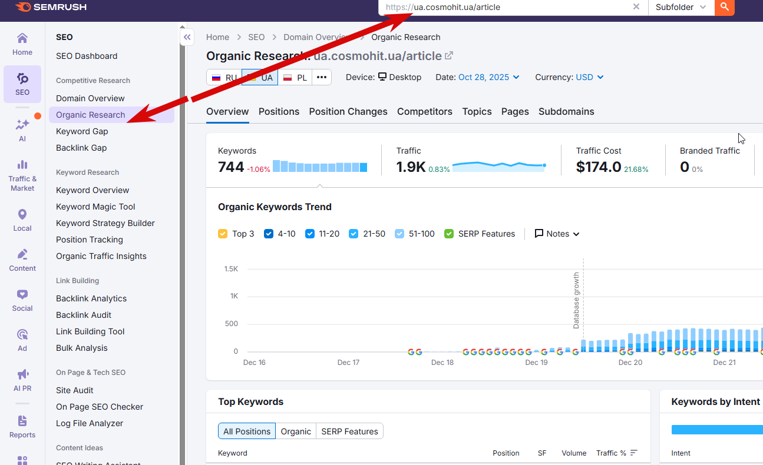Open ua.cosmohit.ua/article via the external link icon
This screenshot has height=465, width=763.
click(449, 56)
